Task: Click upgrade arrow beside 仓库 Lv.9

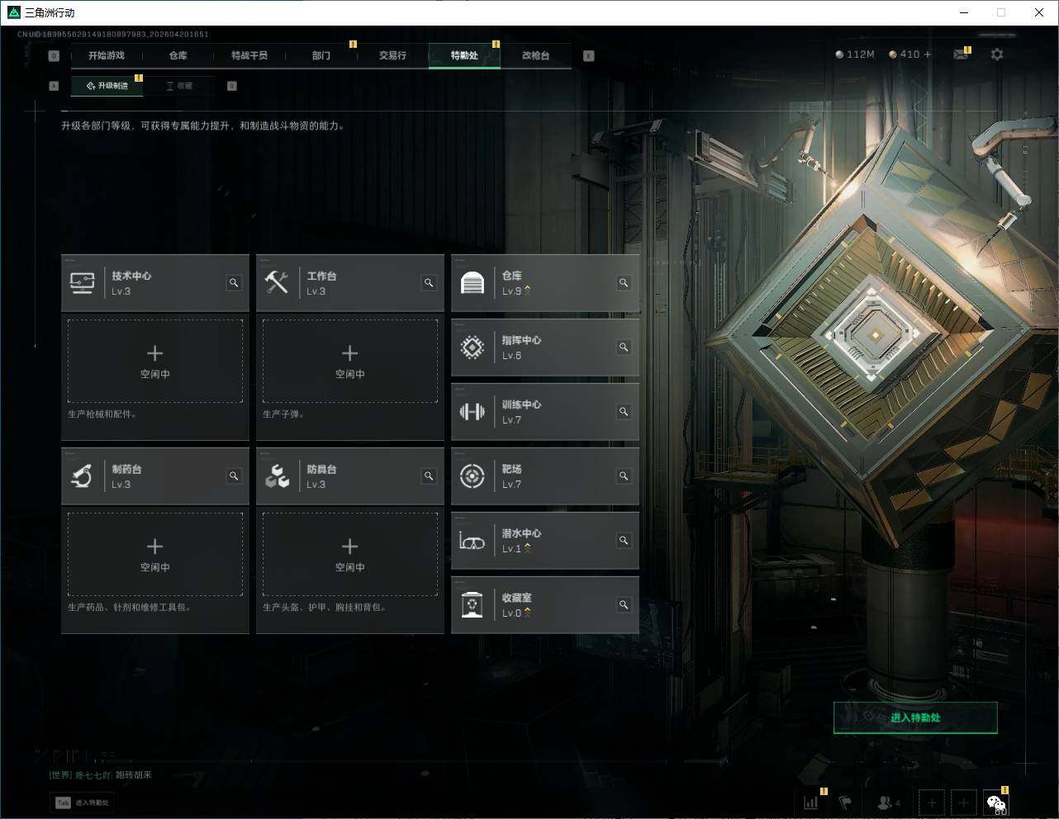Action: click(527, 291)
